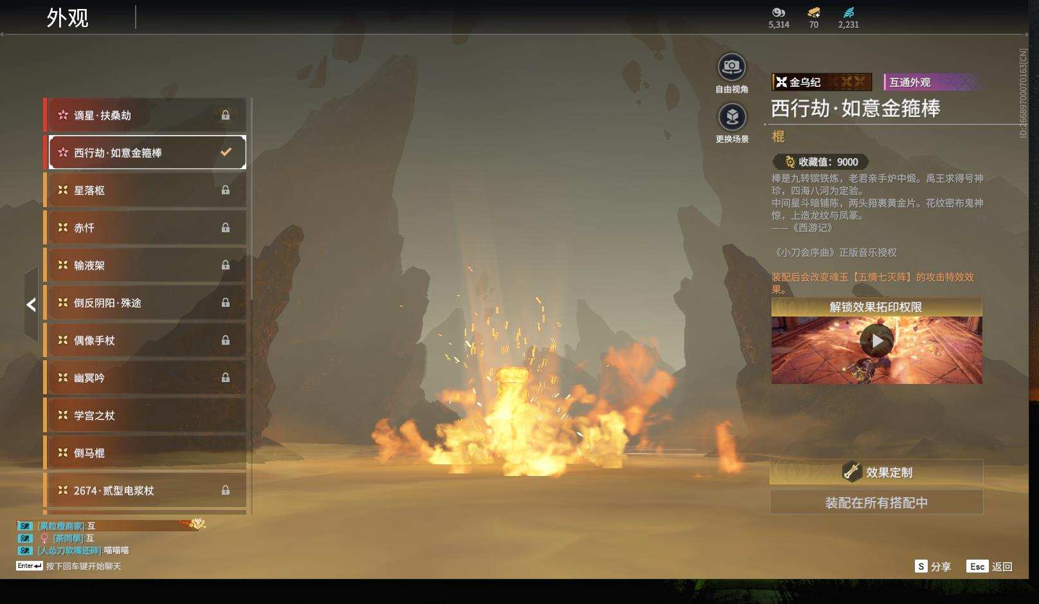
Task: Click the 外观 page title
Action: click(68, 17)
